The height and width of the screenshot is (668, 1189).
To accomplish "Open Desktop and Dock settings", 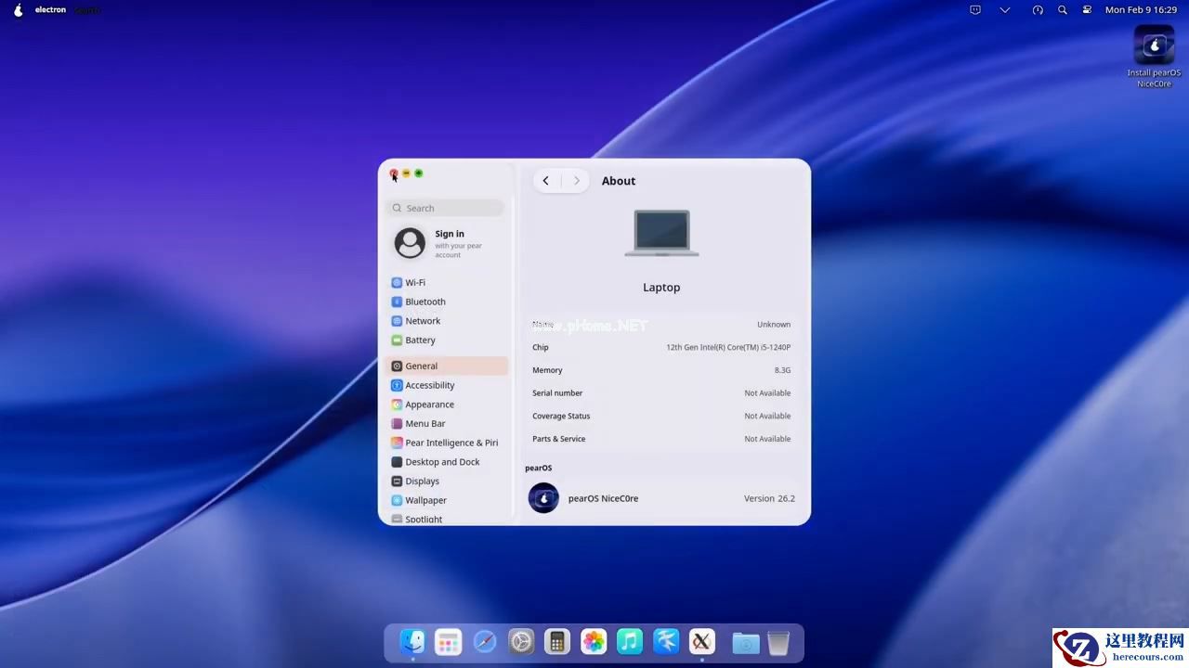I will point(442,463).
